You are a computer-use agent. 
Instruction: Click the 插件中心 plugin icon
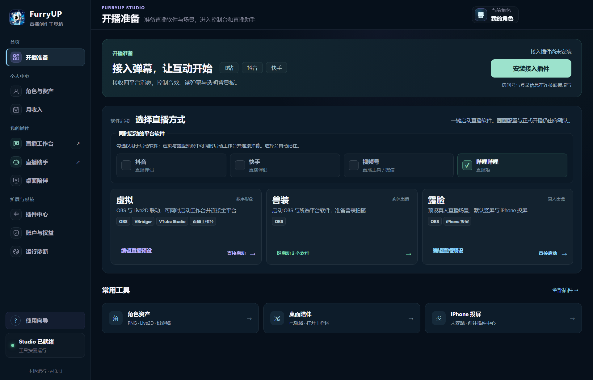16,214
